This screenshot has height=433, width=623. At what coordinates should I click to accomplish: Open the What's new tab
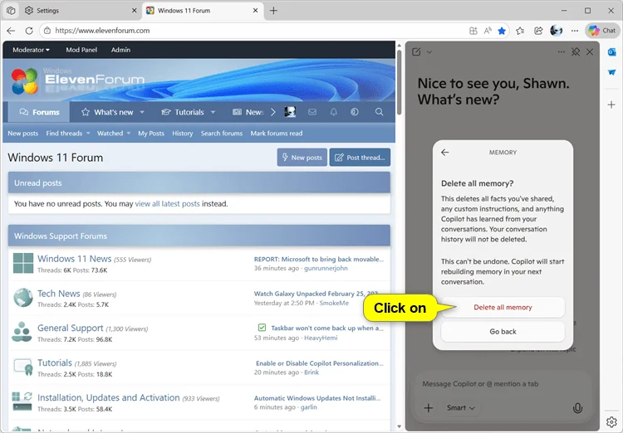coord(107,112)
